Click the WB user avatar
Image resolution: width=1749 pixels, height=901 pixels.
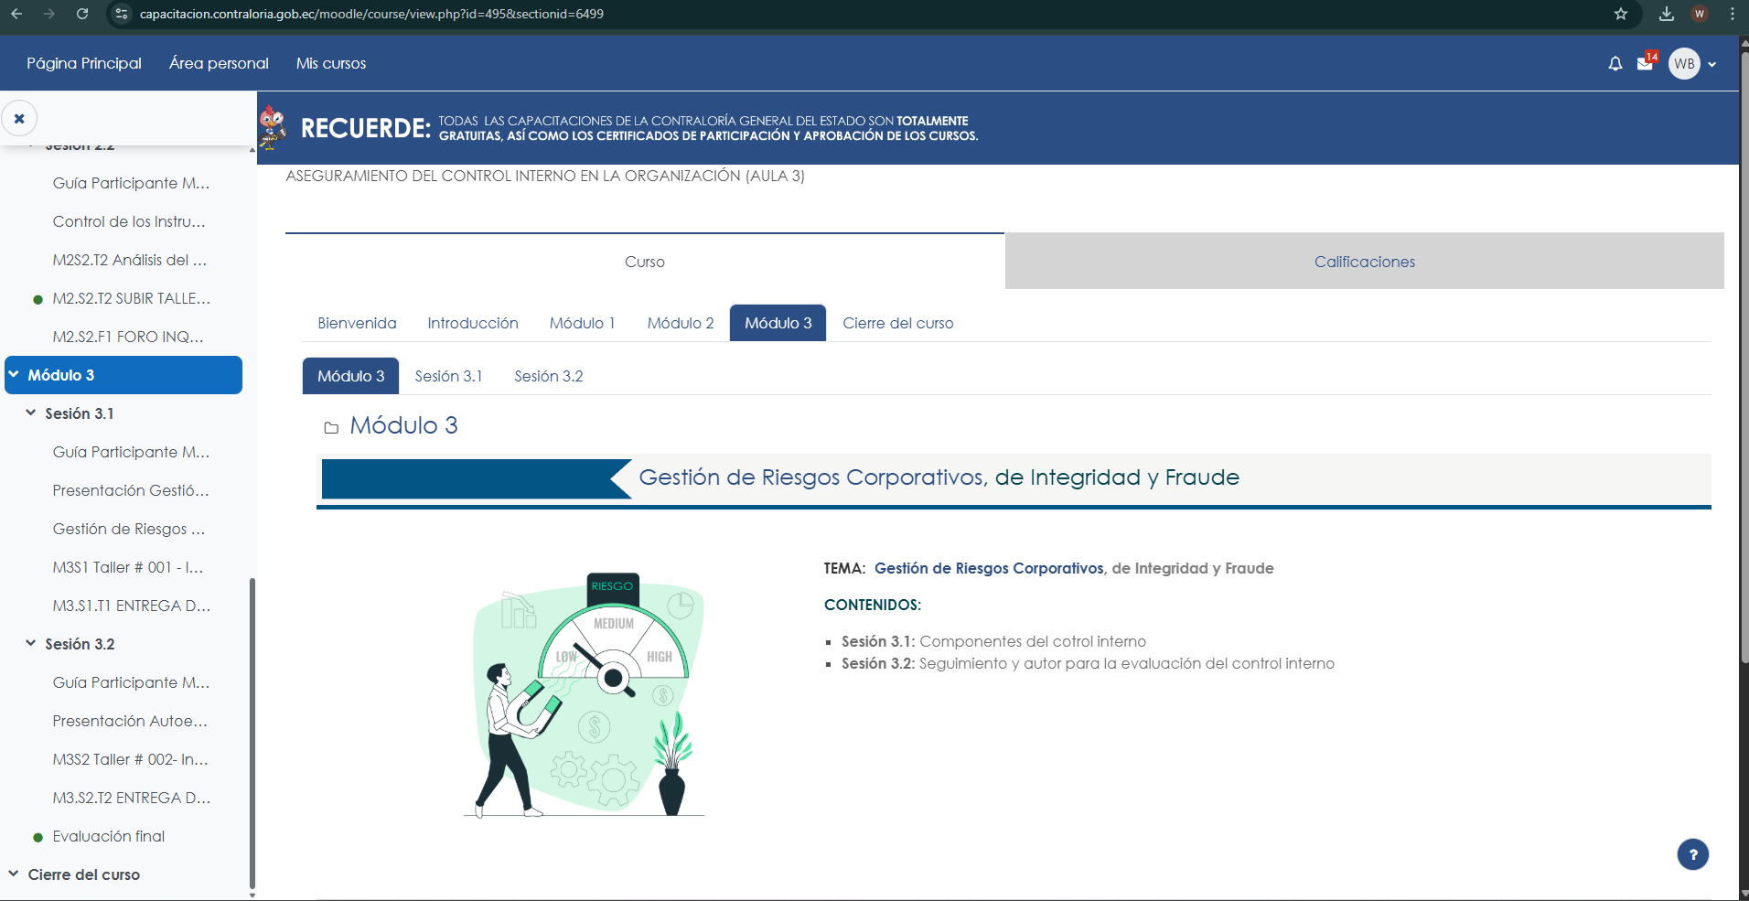pyautogui.click(x=1684, y=64)
